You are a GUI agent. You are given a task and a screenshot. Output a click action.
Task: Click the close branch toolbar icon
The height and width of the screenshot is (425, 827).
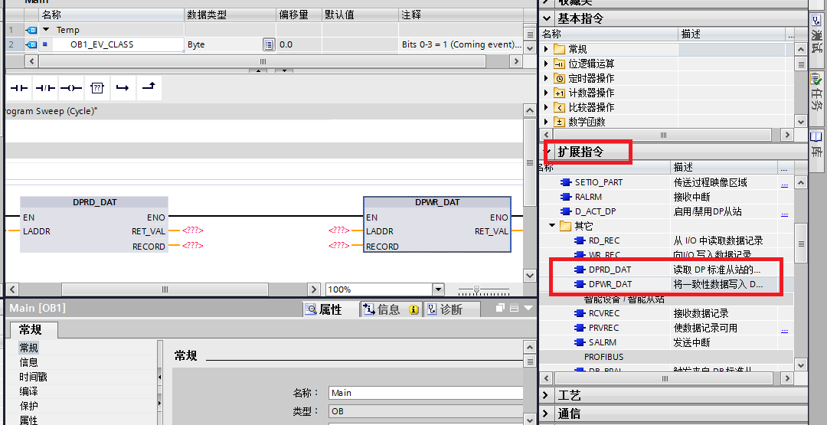149,87
